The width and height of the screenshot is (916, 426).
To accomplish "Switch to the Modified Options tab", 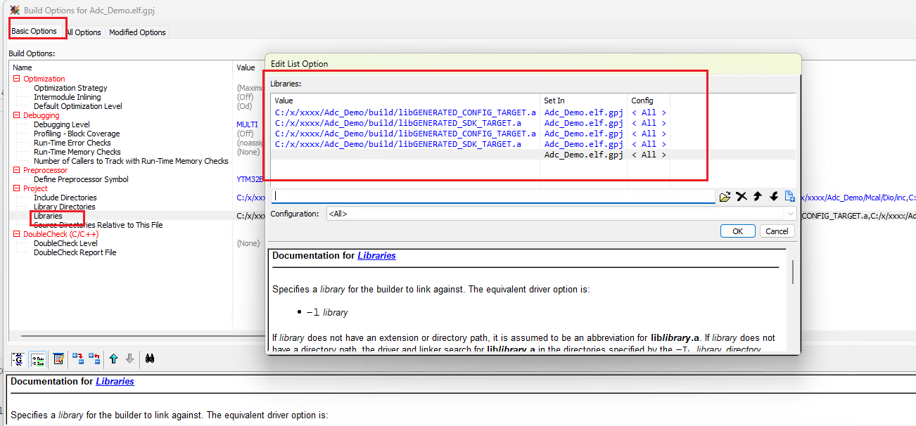I will pos(137,32).
